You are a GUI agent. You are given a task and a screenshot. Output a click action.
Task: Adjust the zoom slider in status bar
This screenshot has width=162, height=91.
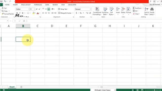coord(154,90)
